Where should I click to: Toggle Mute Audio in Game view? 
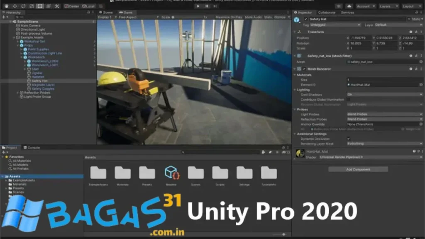[253, 17]
